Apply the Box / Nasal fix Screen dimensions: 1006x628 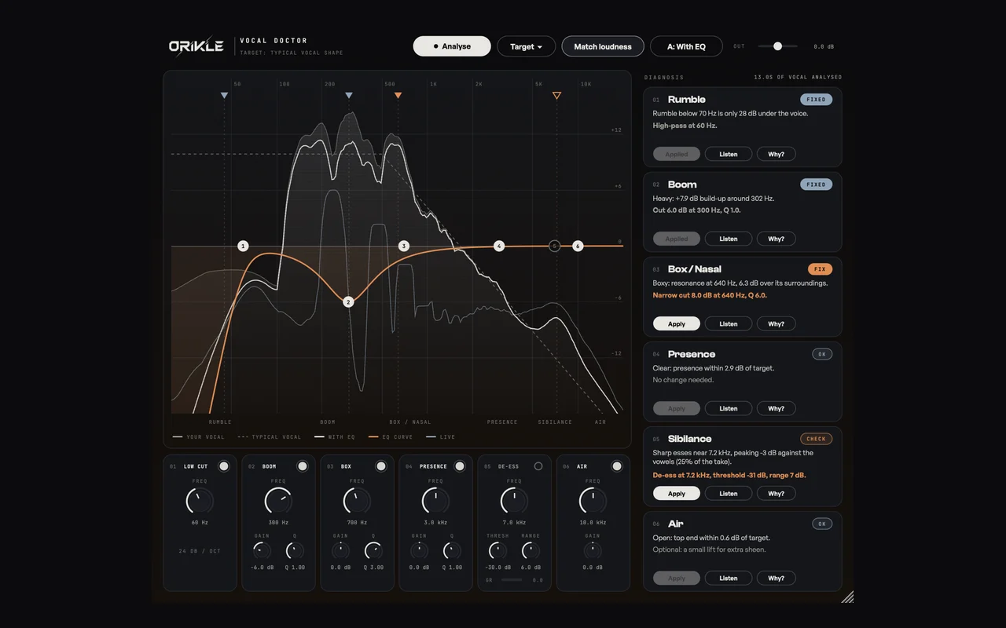677,323
